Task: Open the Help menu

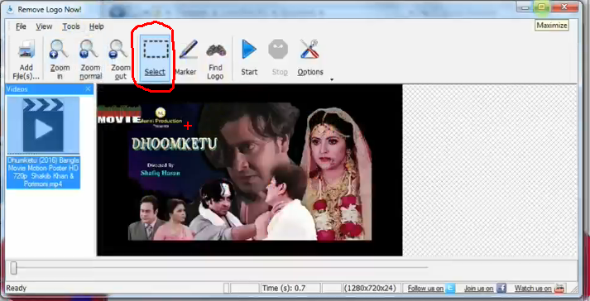Action: [96, 26]
